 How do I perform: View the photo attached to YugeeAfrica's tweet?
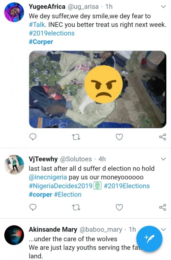98,89
